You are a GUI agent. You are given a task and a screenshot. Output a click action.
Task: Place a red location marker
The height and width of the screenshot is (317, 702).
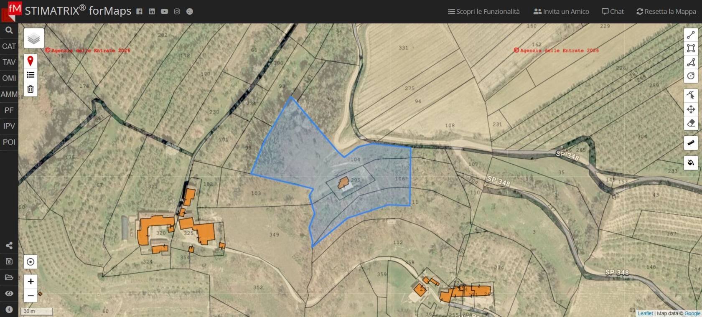31,61
